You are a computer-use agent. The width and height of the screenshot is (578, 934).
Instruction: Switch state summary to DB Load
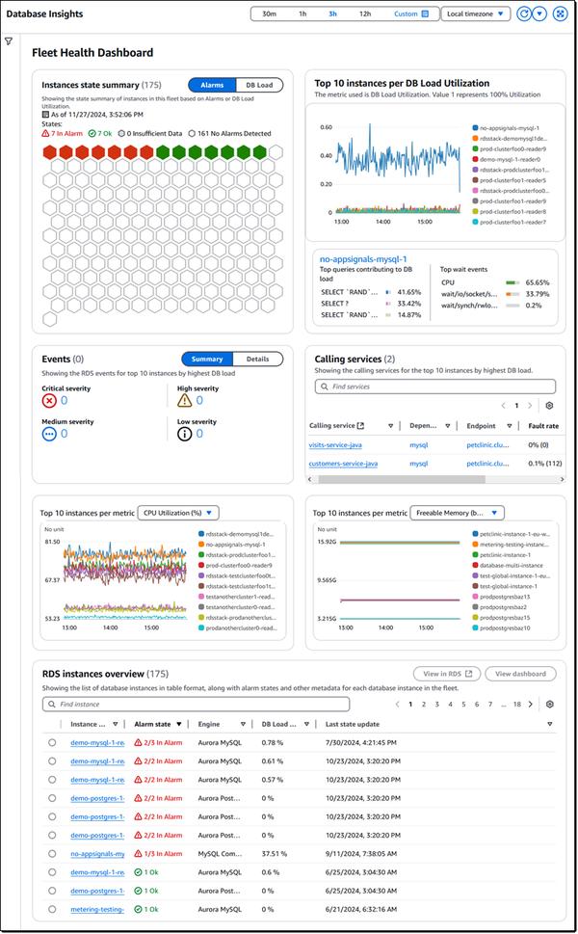coord(259,85)
